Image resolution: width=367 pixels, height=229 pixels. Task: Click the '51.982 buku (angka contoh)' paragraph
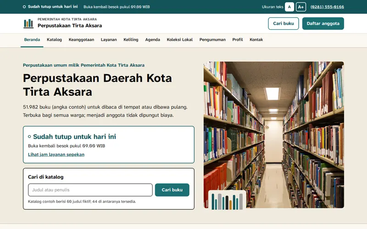(x=105, y=111)
